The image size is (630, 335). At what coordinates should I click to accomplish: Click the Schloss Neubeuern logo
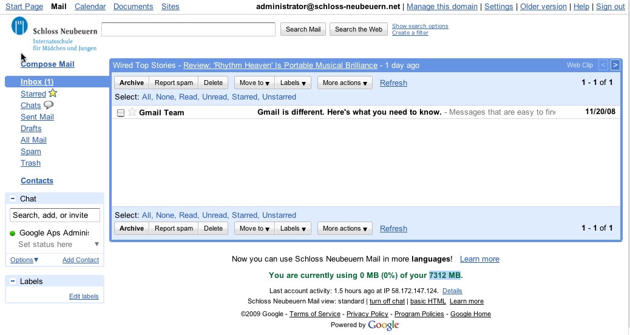pyautogui.click(x=53, y=34)
